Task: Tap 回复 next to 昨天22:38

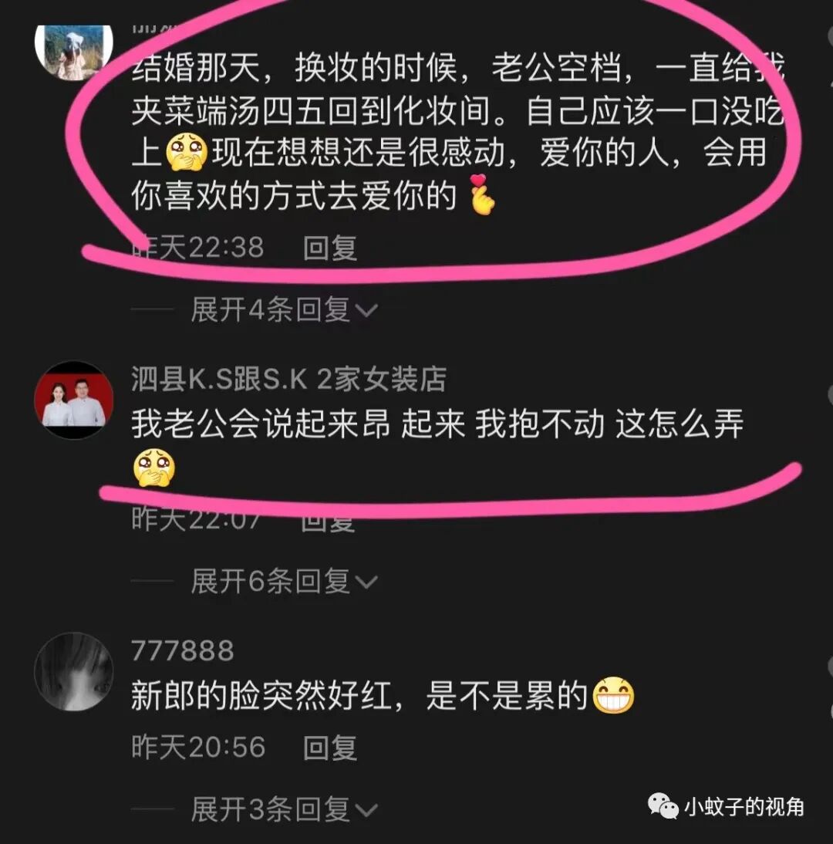Action: (x=330, y=248)
